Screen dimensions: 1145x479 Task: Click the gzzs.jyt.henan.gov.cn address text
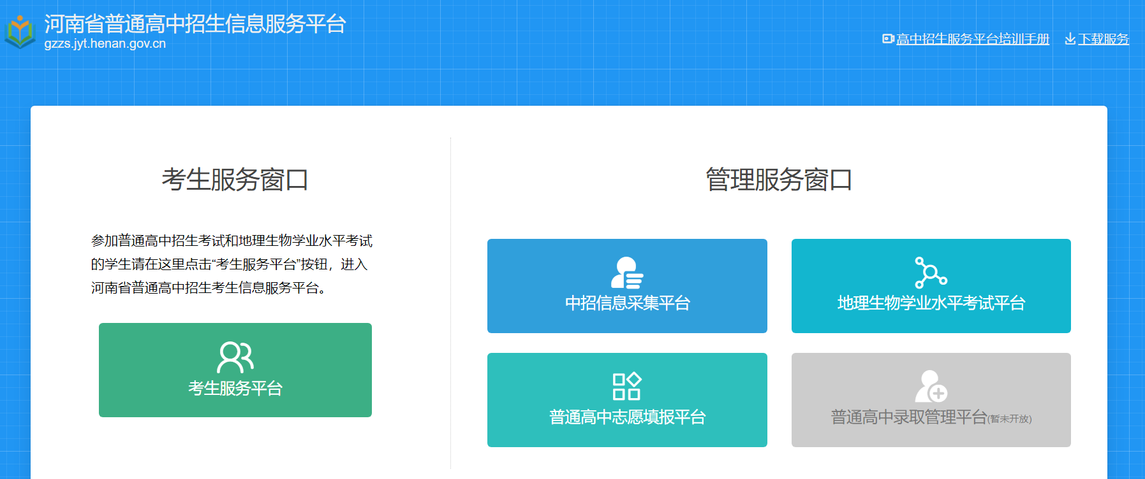pos(105,44)
